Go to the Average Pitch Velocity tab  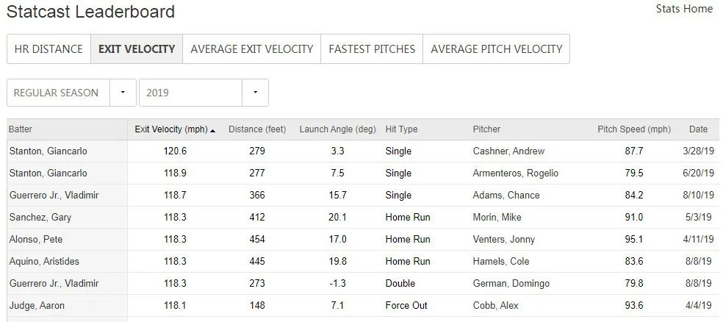pyautogui.click(x=496, y=49)
